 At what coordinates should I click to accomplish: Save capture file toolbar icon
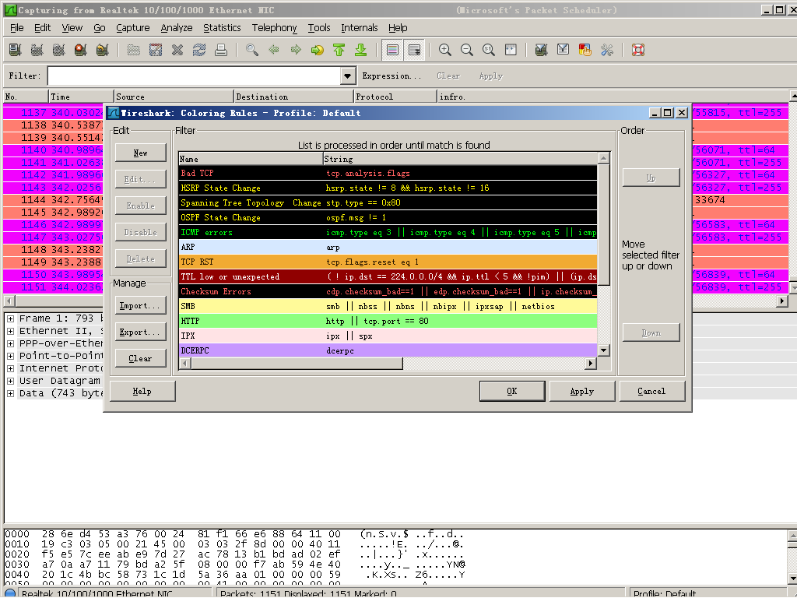(156, 50)
